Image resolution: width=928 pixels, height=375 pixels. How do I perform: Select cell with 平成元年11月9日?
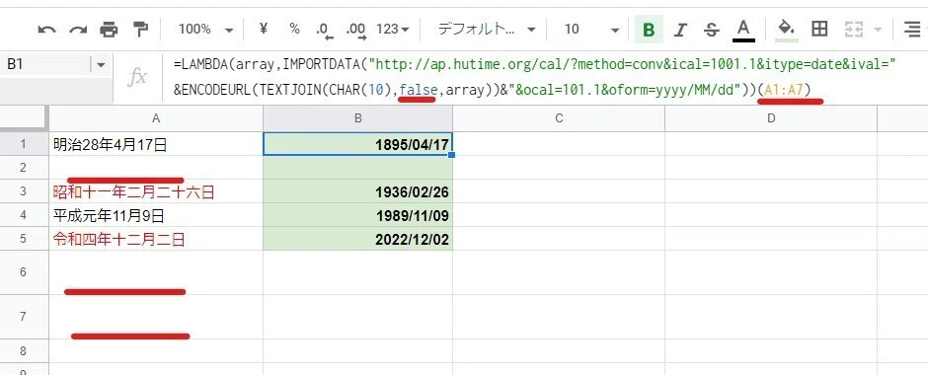pyautogui.click(x=156, y=215)
